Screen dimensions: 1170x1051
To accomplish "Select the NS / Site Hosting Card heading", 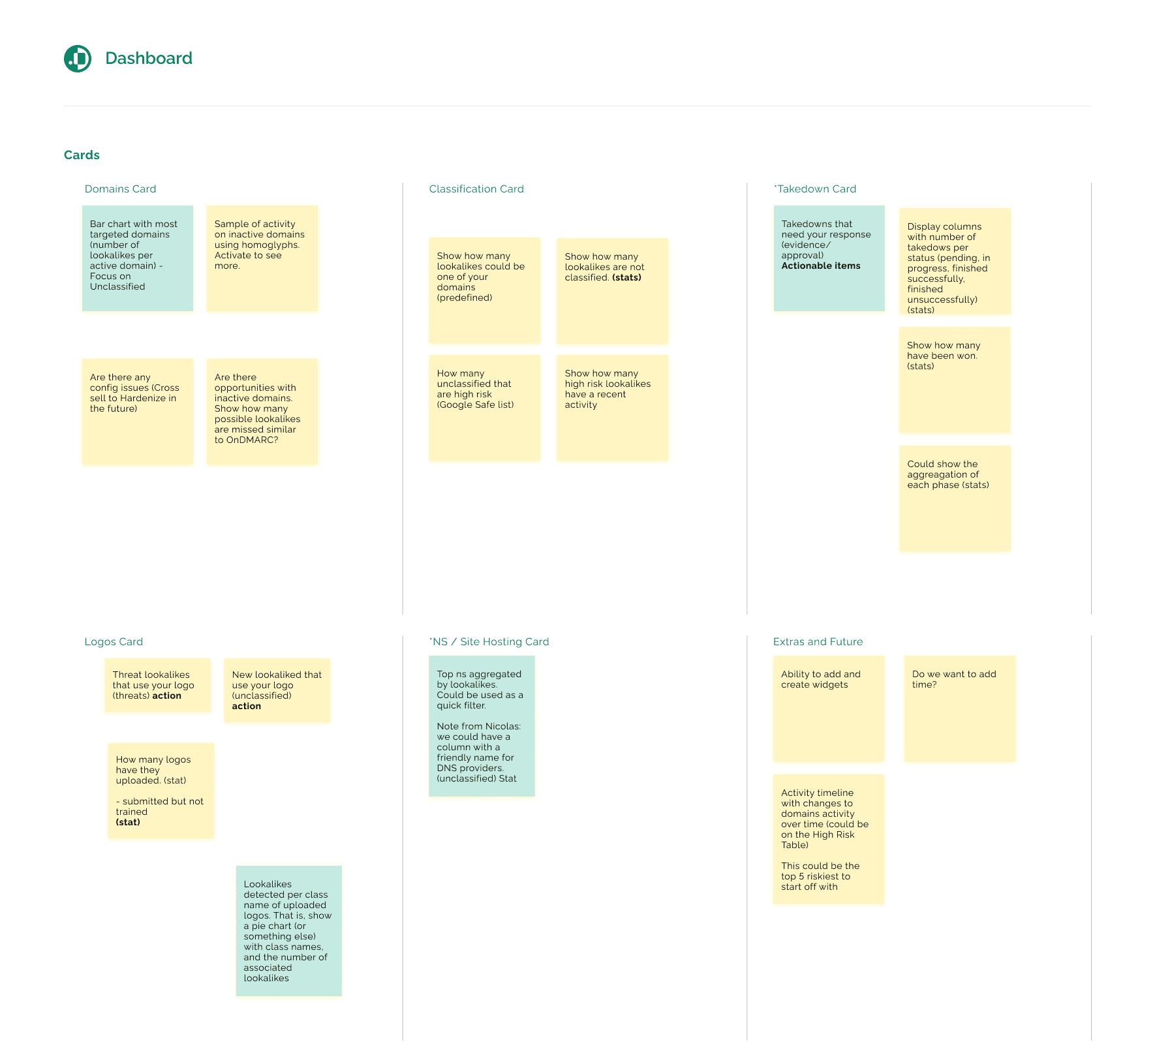I will [489, 641].
